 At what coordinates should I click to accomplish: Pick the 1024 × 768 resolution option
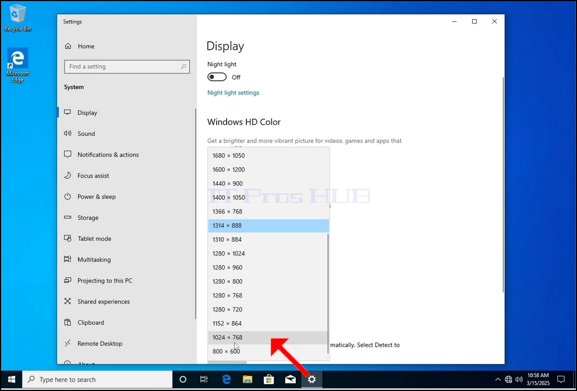pyautogui.click(x=268, y=338)
